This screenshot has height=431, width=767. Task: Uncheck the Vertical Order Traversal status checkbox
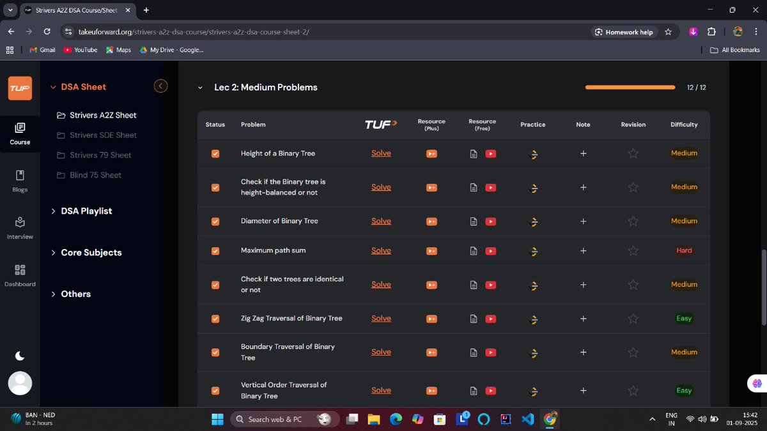[215, 391]
